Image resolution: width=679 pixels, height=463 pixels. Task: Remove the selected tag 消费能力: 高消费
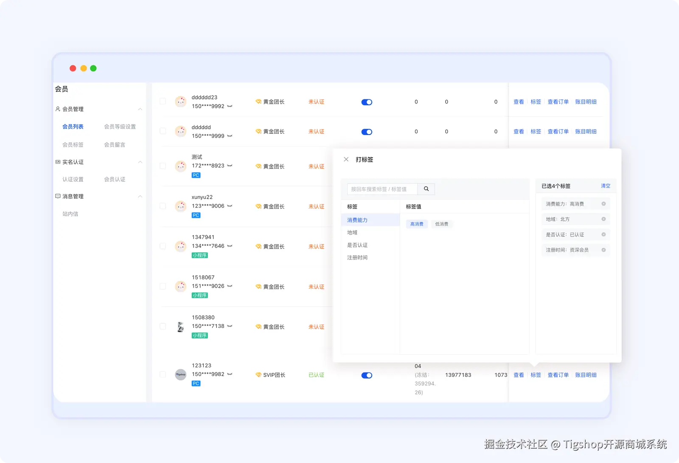pyautogui.click(x=603, y=204)
